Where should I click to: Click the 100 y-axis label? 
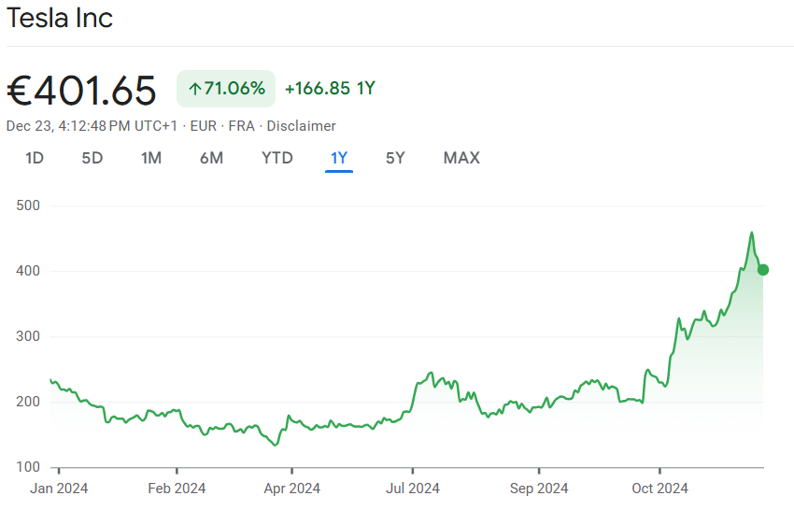tap(28, 467)
